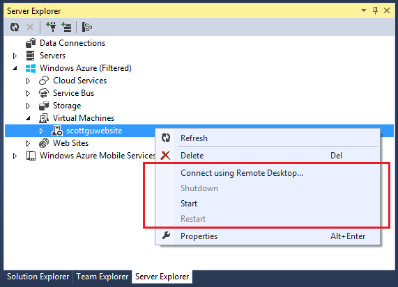
Task: Select the Service Bus label
Action: pos(73,93)
